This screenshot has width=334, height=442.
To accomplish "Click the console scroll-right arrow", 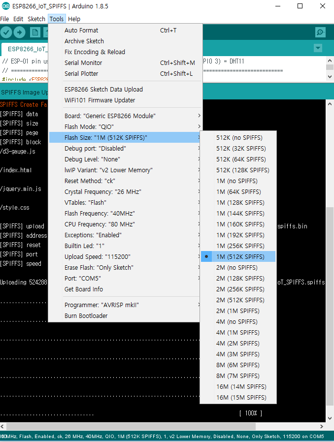I will point(322,427).
